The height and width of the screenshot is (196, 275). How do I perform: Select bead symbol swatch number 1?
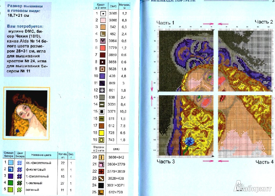pos(11,163)
